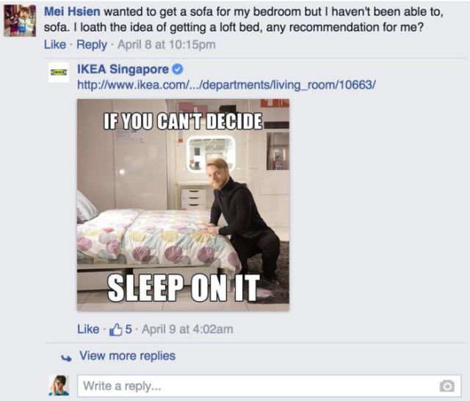Open the April 9 at 4:02am timestamp
Viewport: 470px width, 401px height.
(x=187, y=329)
